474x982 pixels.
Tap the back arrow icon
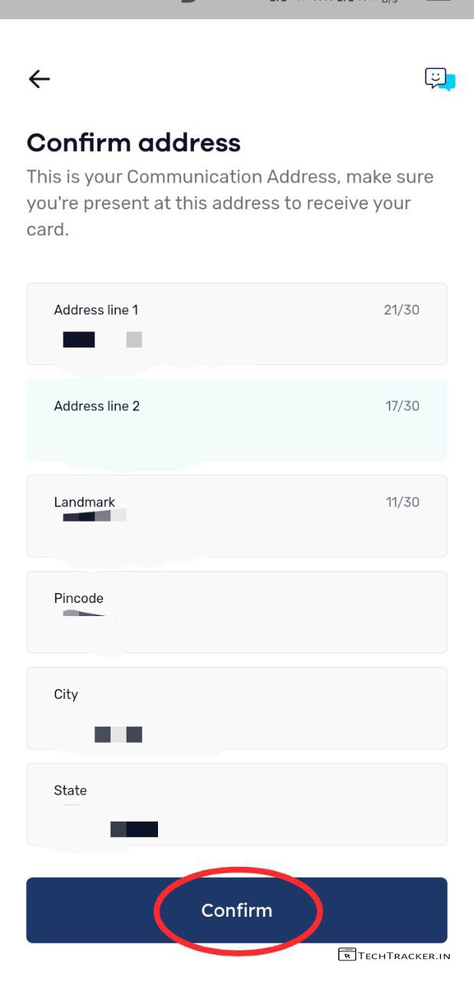(39, 78)
